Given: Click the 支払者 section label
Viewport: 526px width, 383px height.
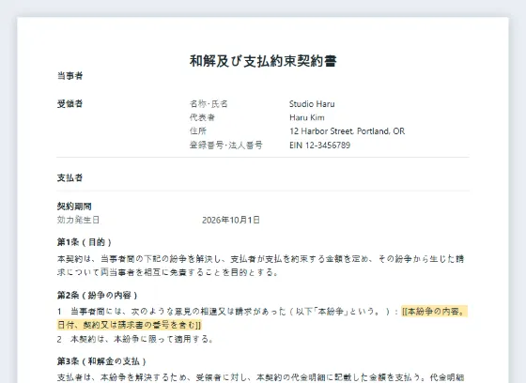Looking at the screenshot, I should [70, 177].
